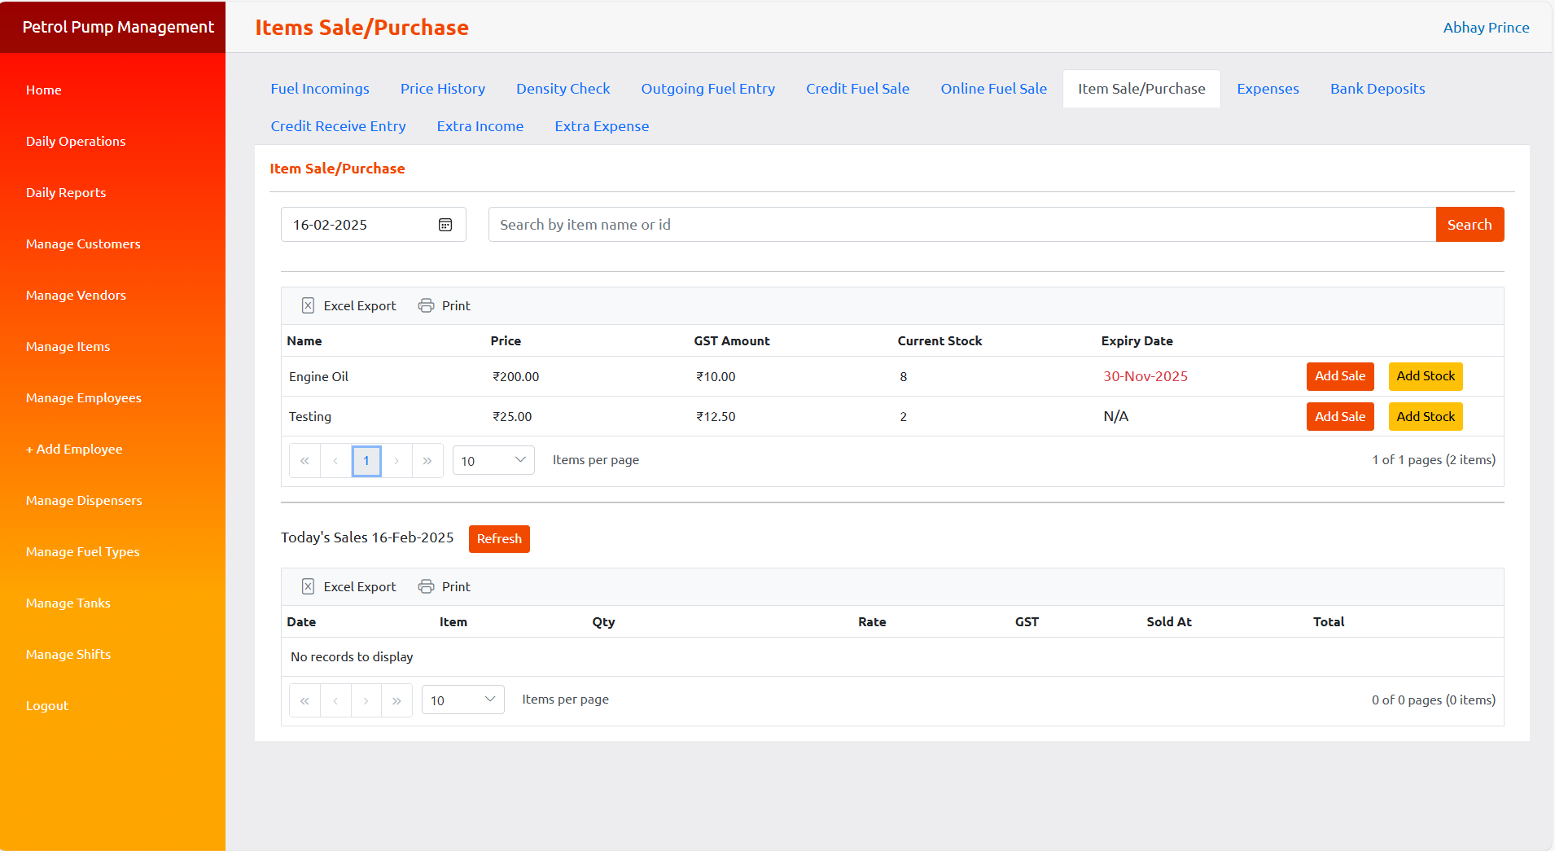Expand items per page dropdown for items table
The height and width of the screenshot is (851, 1555).
493,461
